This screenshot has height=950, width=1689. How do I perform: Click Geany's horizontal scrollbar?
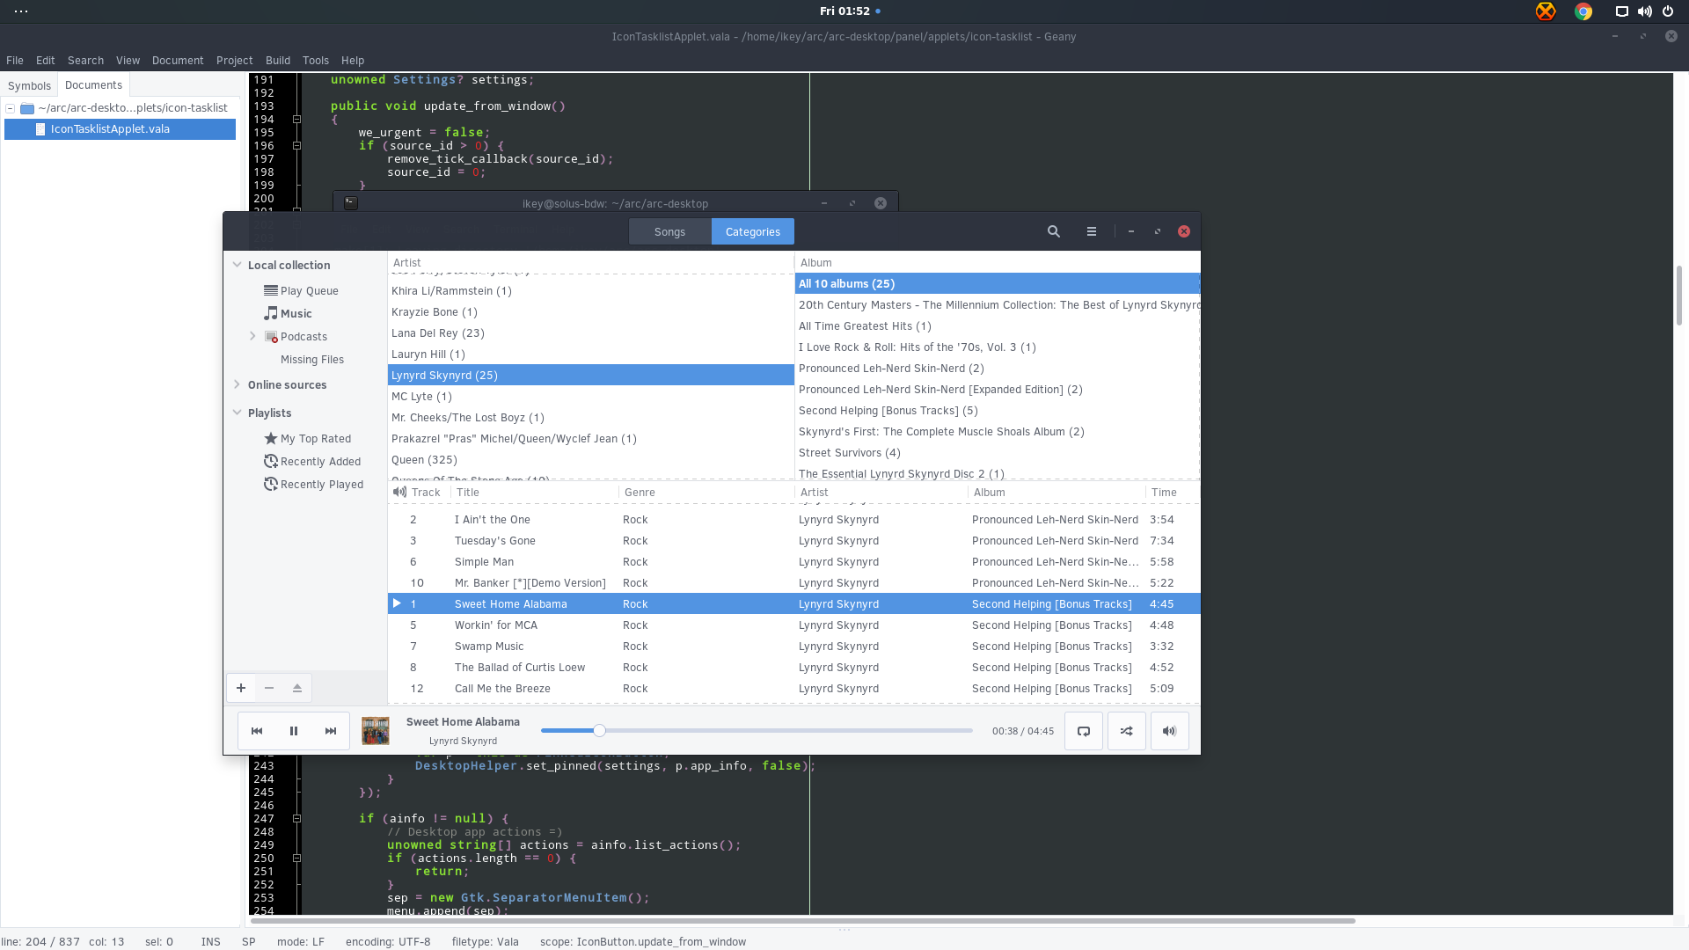point(802,921)
